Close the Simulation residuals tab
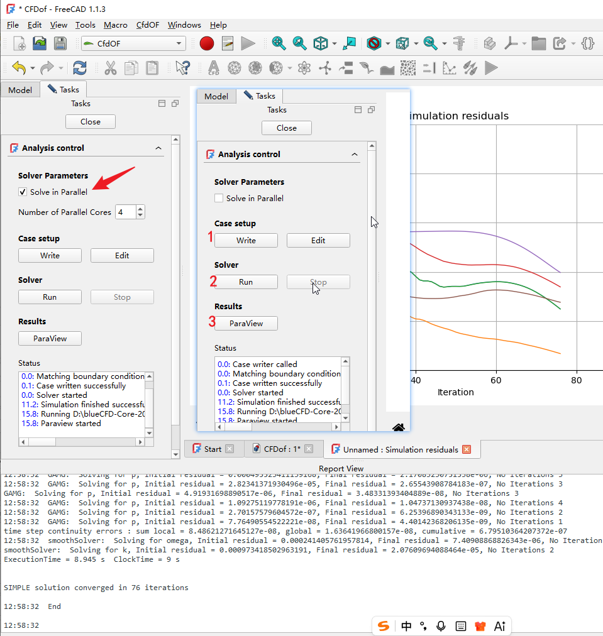Screen dimensions: 603x636 467,449
